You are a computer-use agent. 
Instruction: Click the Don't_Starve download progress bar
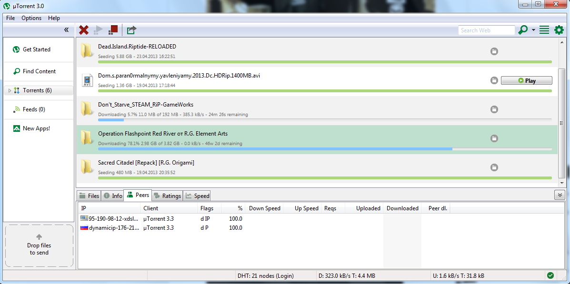click(x=325, y=119)
